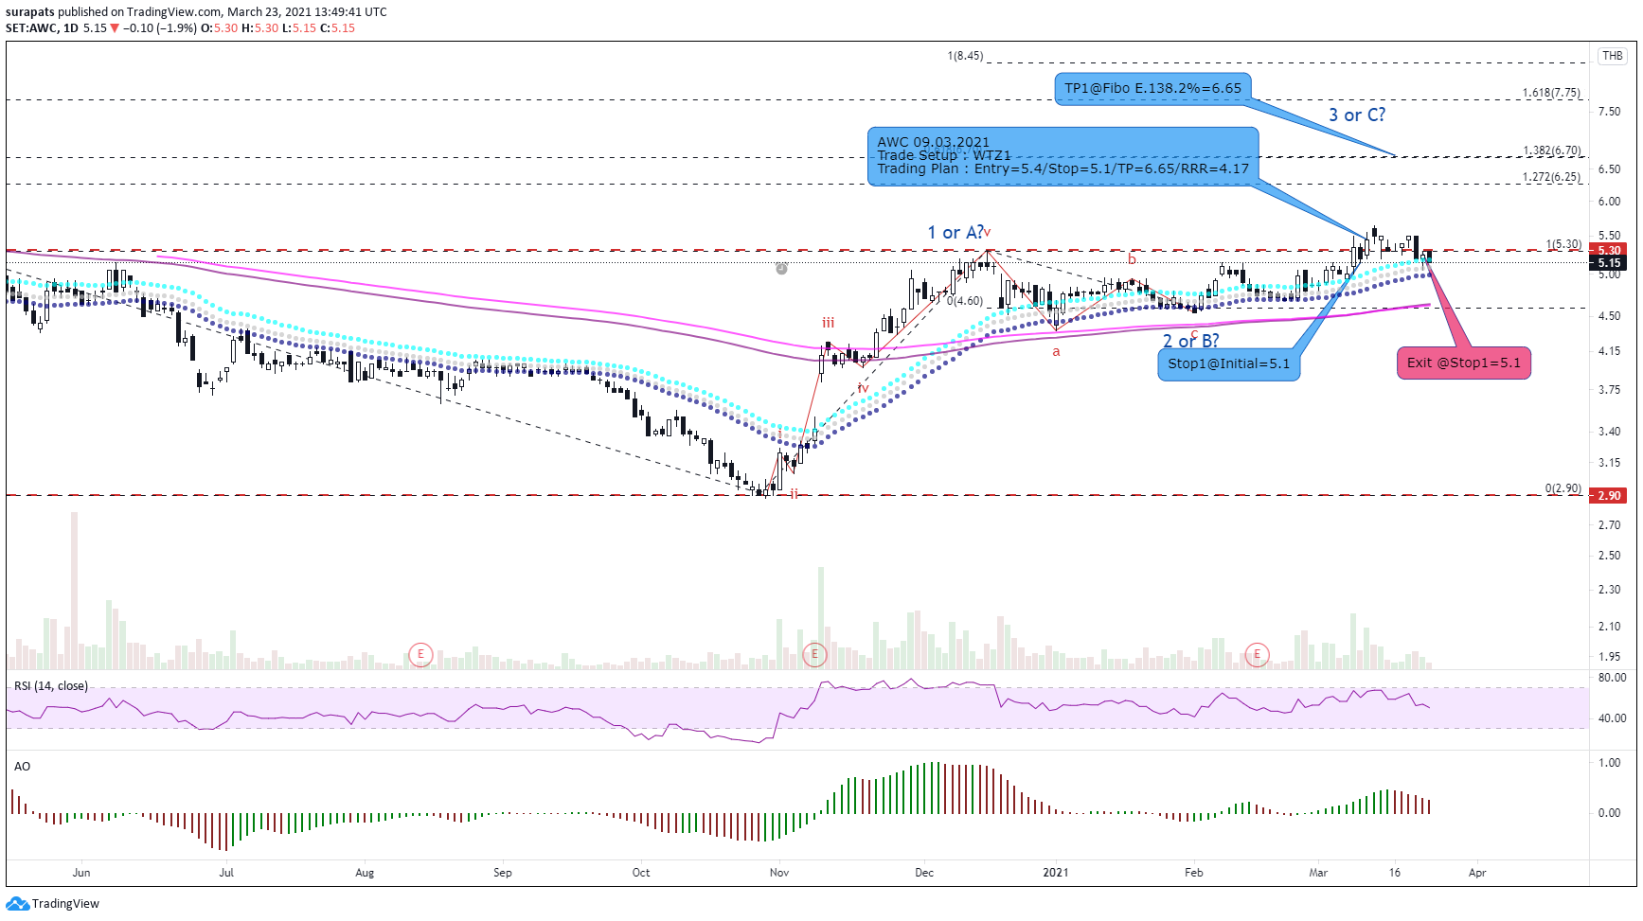
Task: Click the THB currency label
Action: (1612, 56)
